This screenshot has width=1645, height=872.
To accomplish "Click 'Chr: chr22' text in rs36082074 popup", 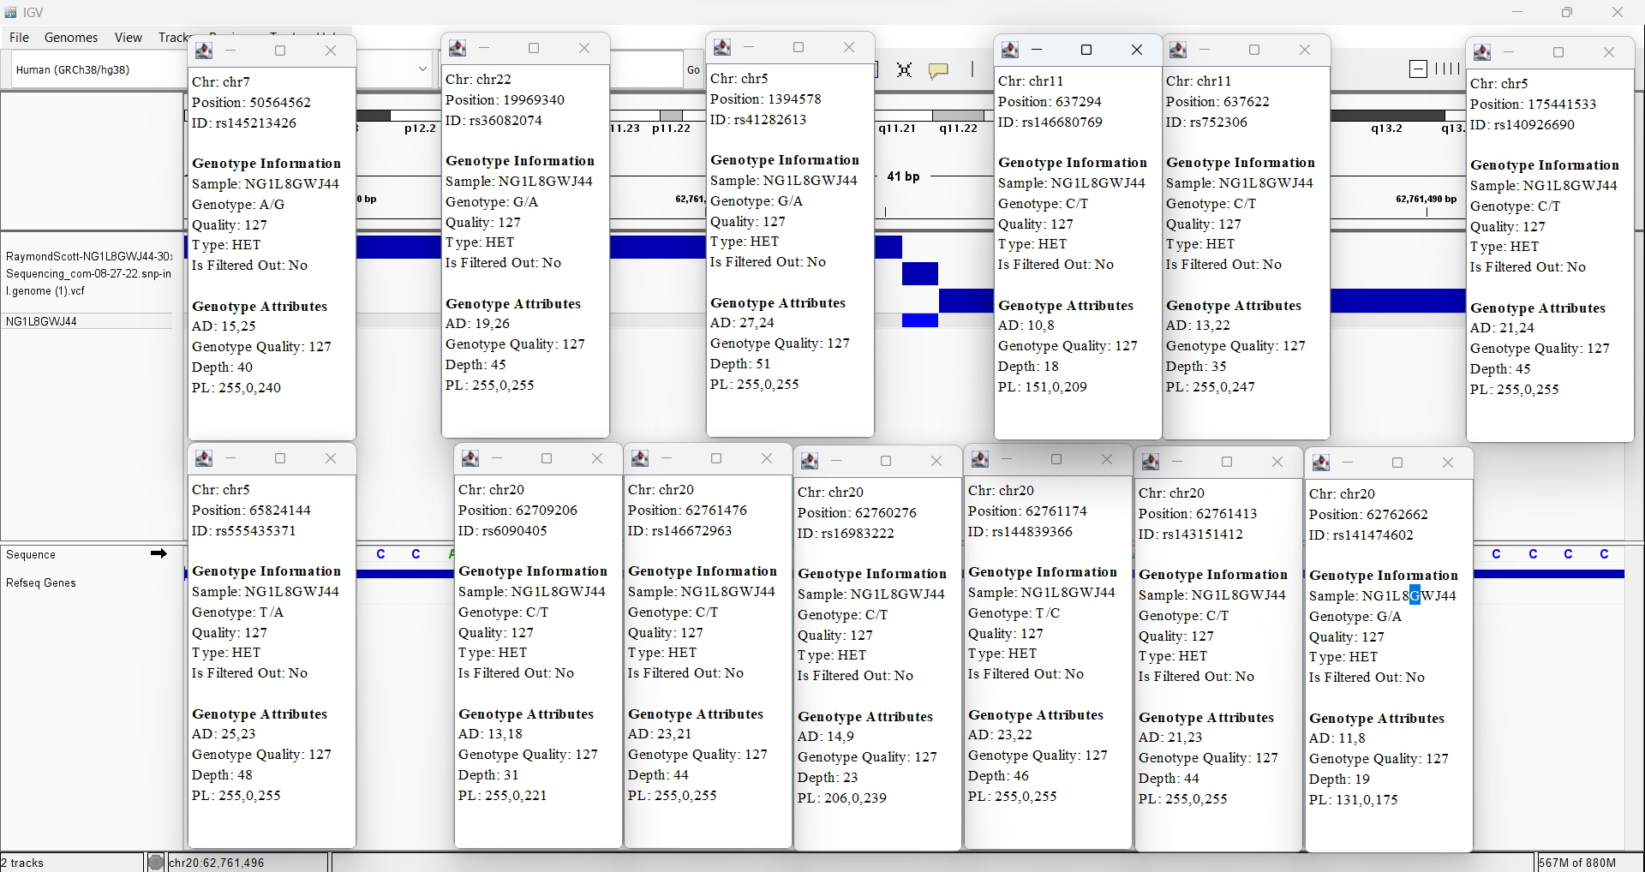I will (x=478, y=79).
